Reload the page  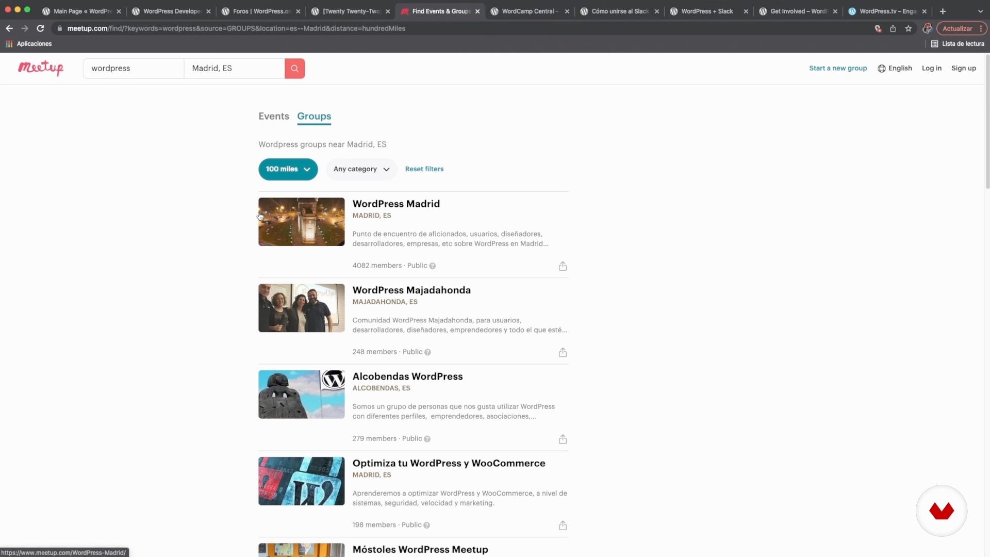pyautogui.click(x=40, y=28)
